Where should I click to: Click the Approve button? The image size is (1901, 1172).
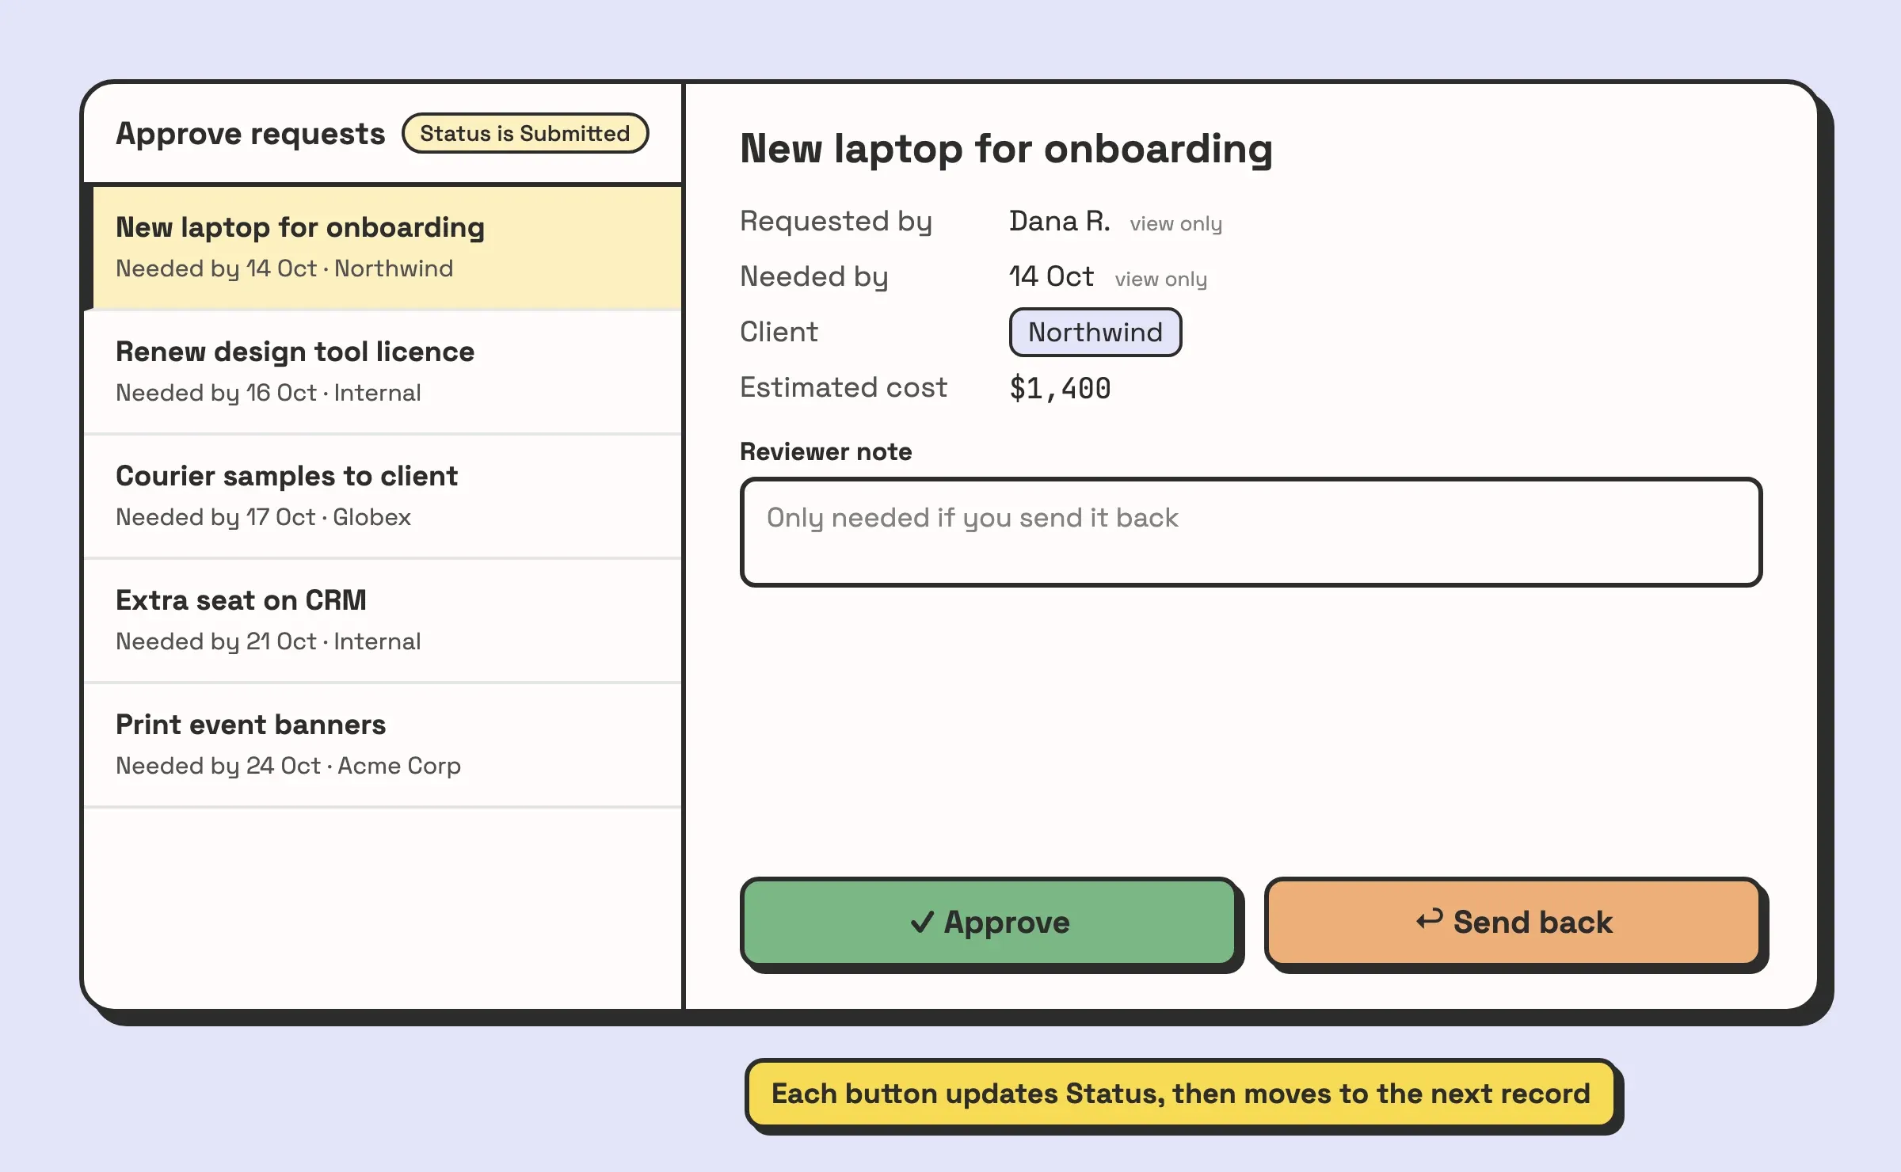point(989,922)
